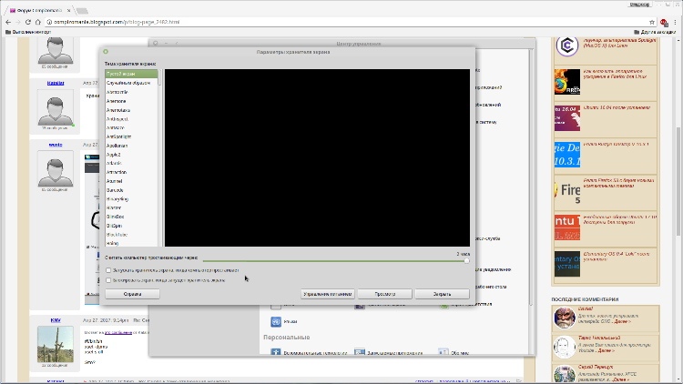683x384 pixels.
Task: Click the Просмотр preview button
Action: [383, 294]
